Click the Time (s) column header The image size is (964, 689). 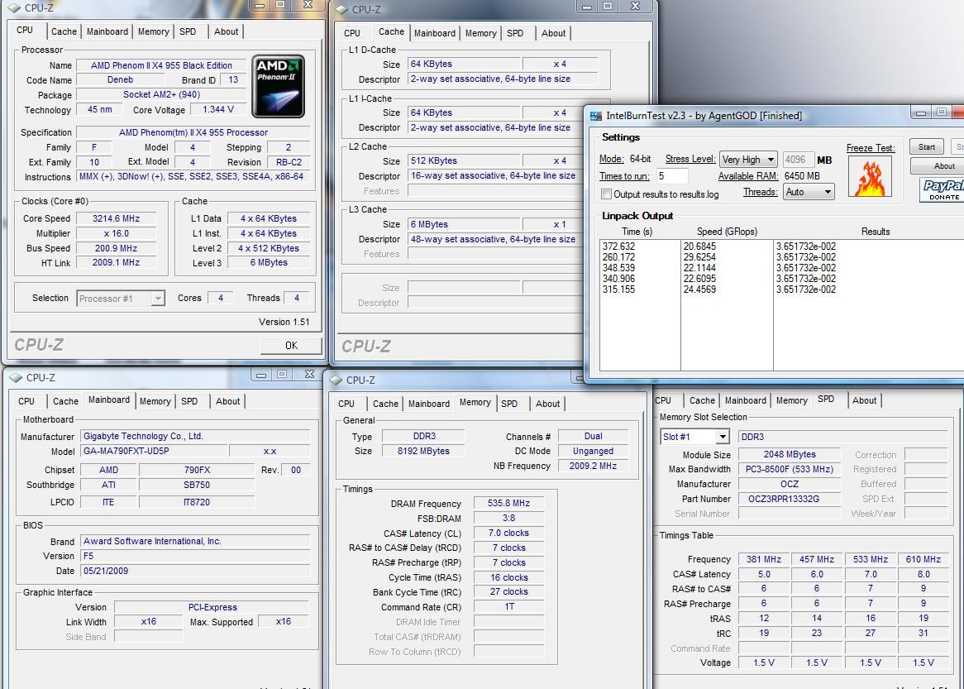[637, 232]
